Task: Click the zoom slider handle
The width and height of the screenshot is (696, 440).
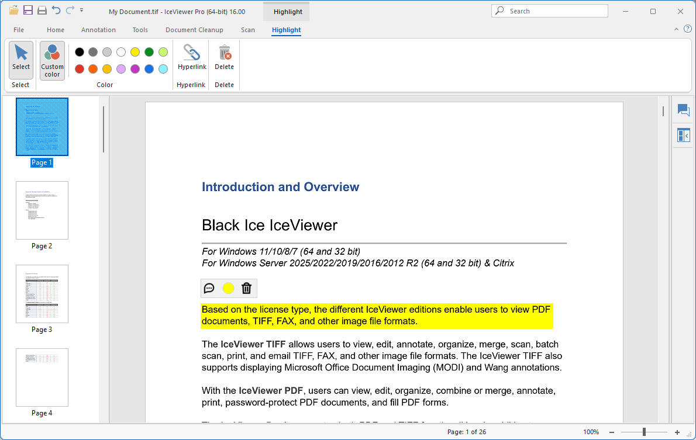Action: (x=644, y=432)
